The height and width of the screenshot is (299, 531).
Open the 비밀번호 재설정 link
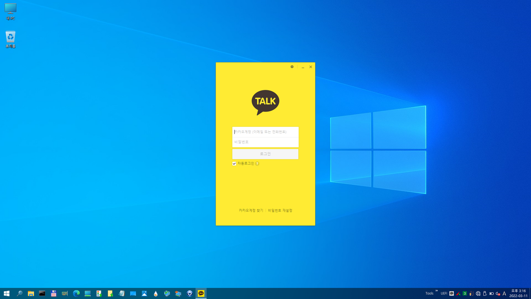click(x=280, y=211)
